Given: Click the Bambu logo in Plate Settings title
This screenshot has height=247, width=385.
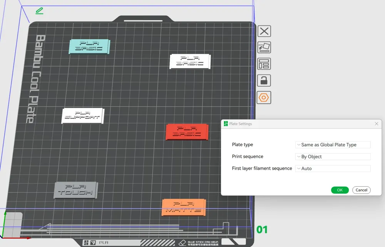Looking at the screenshot, I should (x=226, y=124).
